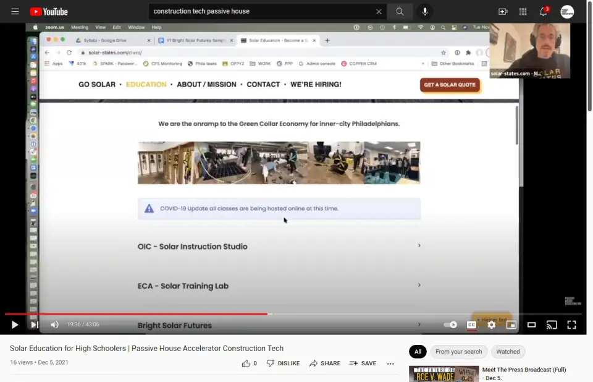Viewport: 593px width, 382px height.
Task: Open the more actions ellipsis menu
Action: 390,363
